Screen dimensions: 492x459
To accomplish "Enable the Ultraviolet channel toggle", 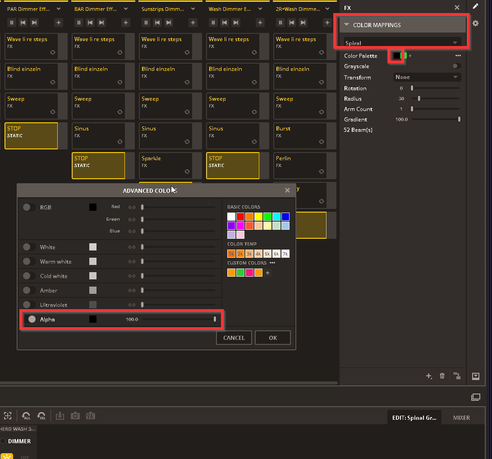I will (29, 305).
